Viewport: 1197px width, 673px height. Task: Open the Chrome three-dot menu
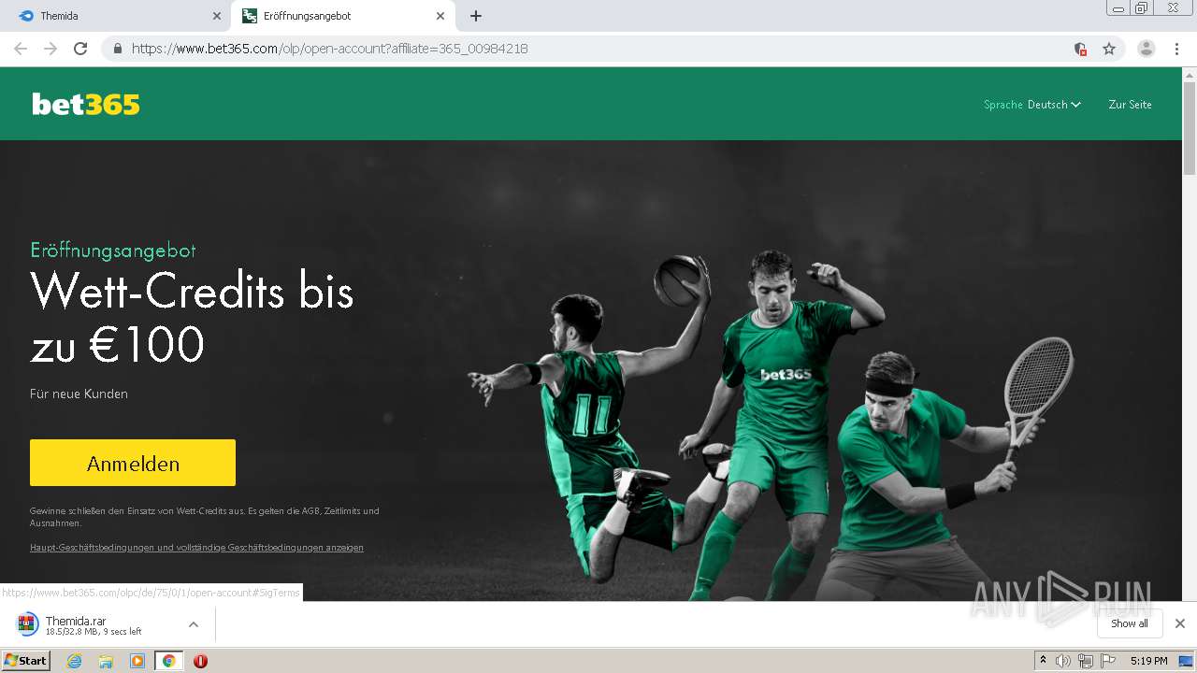[1176, 49]
